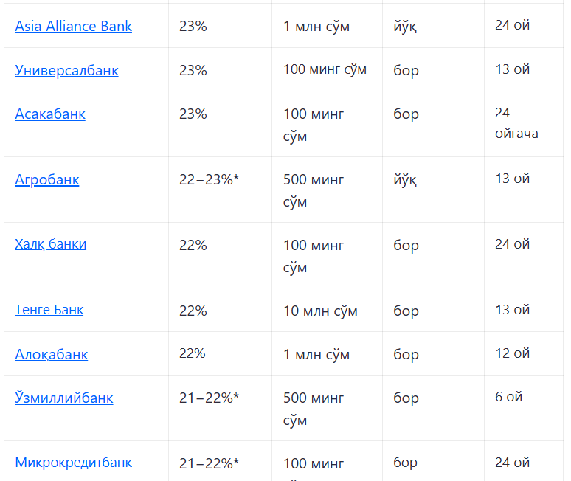Click the Асакабанк bank link

pos(50,114)
